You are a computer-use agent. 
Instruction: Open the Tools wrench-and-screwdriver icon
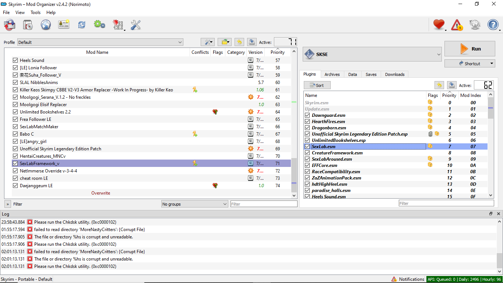[136, 25]
